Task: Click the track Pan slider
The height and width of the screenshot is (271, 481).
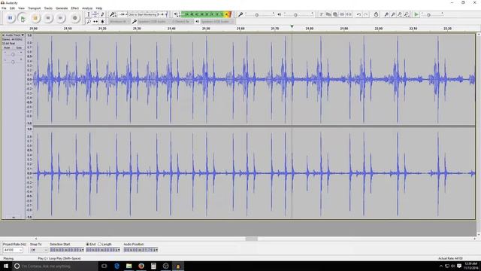Action: click(x=13, y=62)
